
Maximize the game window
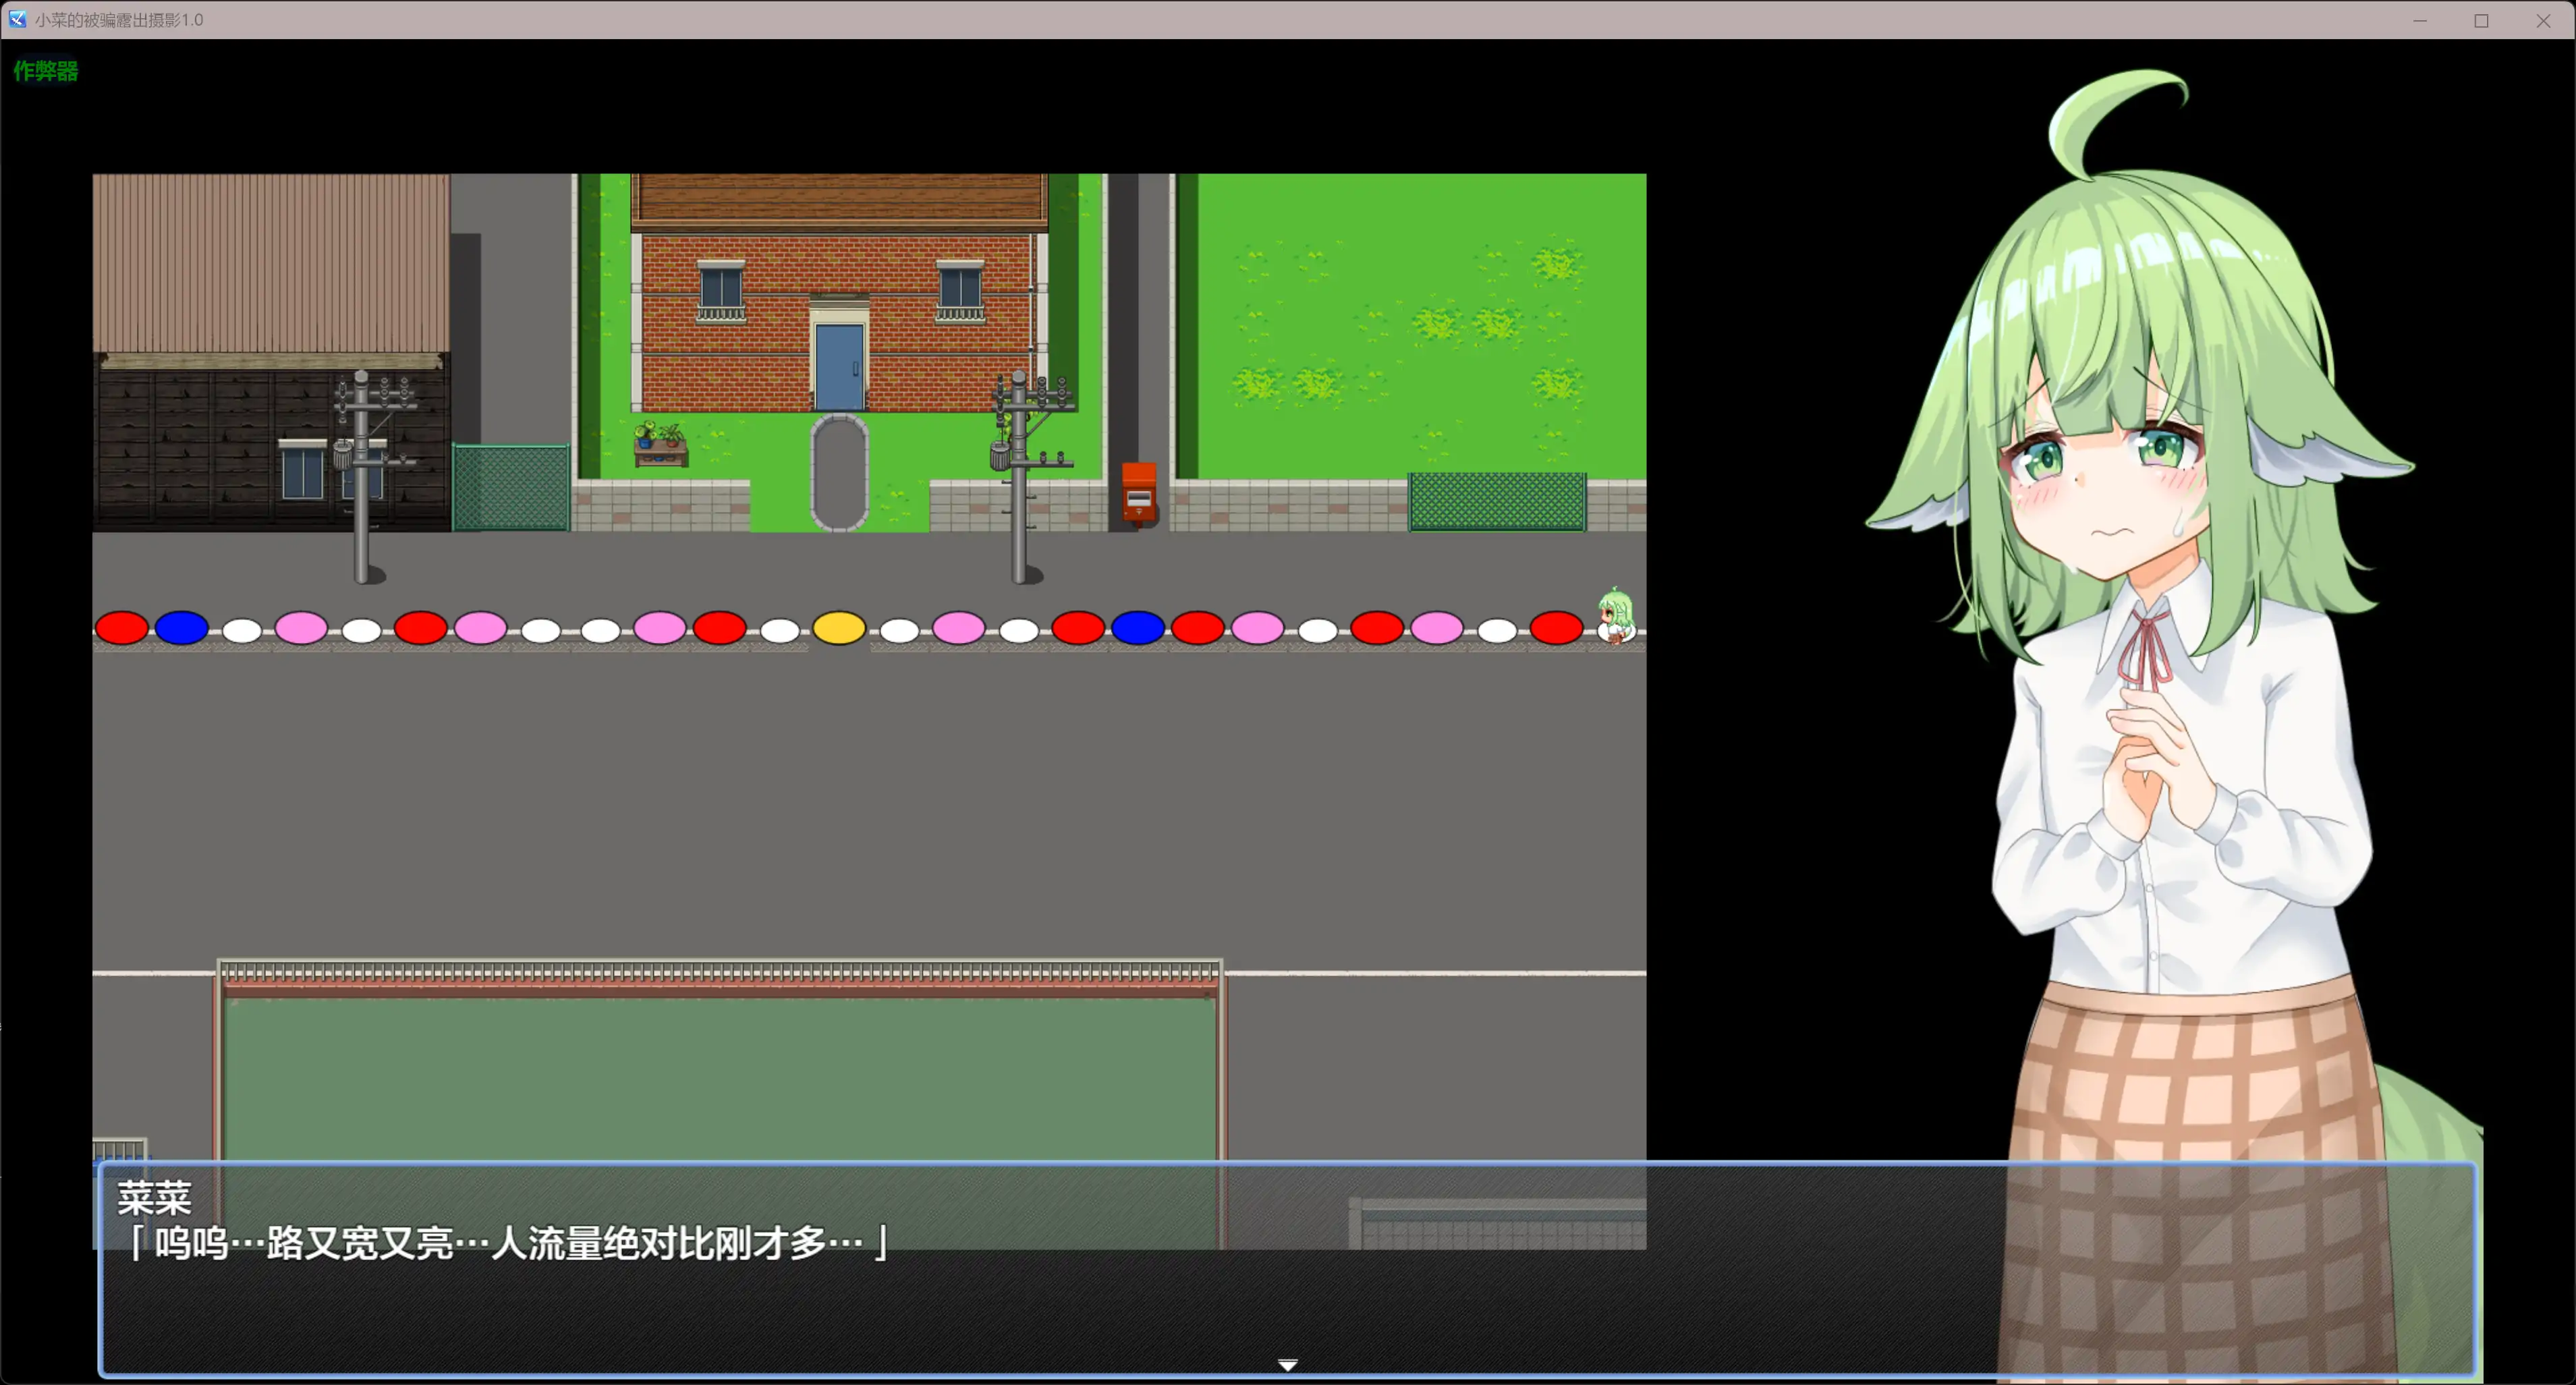pos(2481,20)
